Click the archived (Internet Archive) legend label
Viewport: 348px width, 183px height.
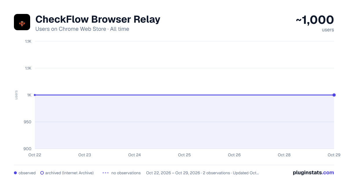point(70,173)
